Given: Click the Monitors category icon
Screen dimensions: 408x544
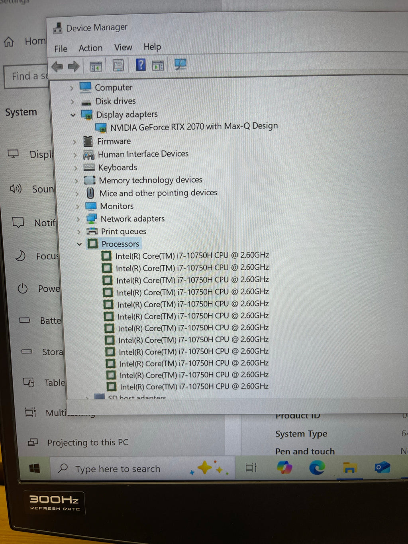Looking at the screenshot, I should pyautogui.click(x=91, y=206).
